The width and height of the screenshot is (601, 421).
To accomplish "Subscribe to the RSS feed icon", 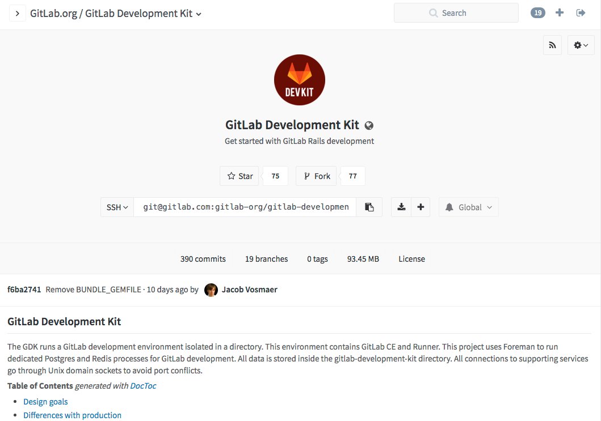I will [552, 45].
